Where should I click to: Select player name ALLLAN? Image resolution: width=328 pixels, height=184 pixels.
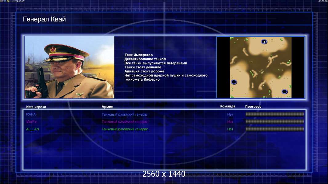click(x=32, y=129)
